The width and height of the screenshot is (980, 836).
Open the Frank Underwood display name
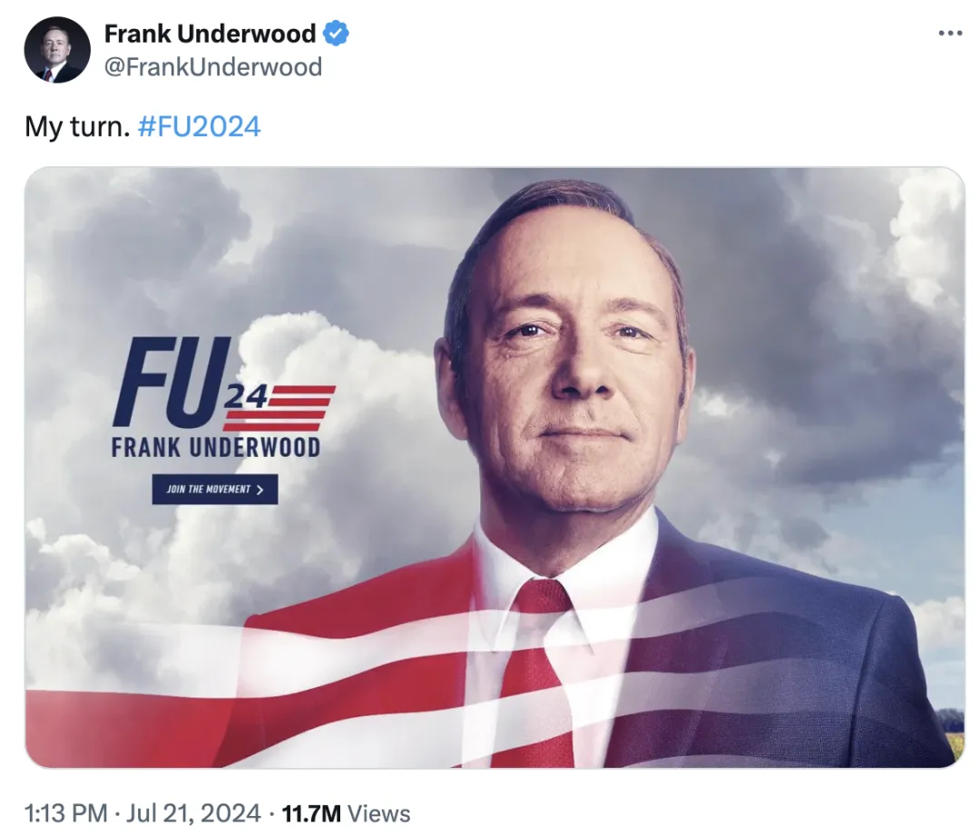(x=210, y=34)
